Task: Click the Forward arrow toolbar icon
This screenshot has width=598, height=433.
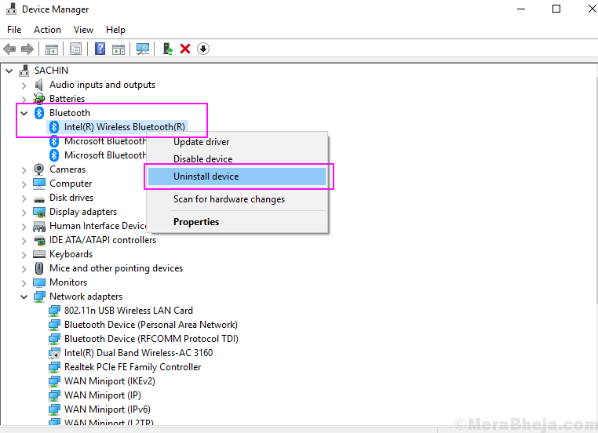Action: (27, 49)
